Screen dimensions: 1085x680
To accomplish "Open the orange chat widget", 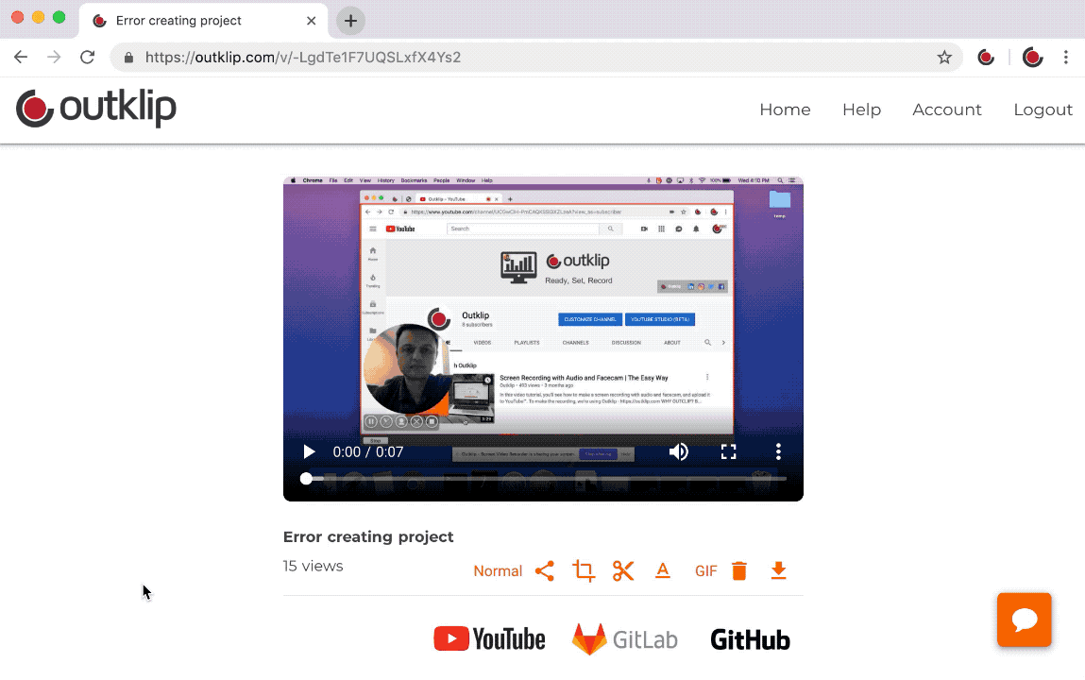I will [x=1025, y=620].
